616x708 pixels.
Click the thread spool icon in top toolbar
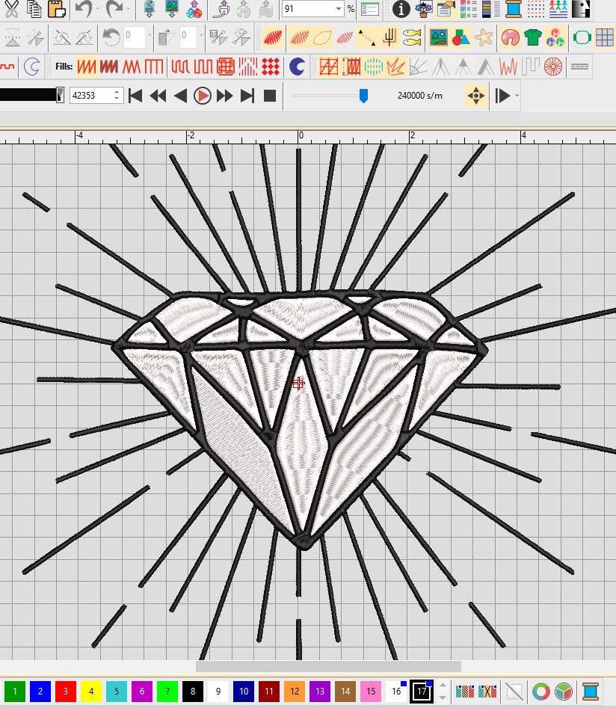coord(513,9)
